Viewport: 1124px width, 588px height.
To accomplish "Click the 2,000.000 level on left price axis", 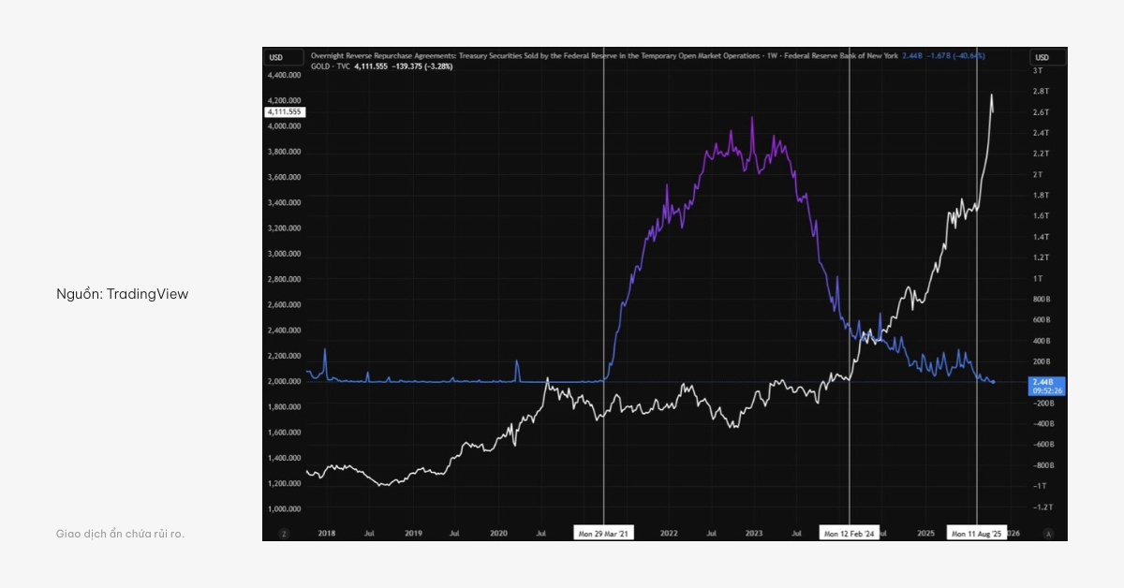I will [284, 381].
